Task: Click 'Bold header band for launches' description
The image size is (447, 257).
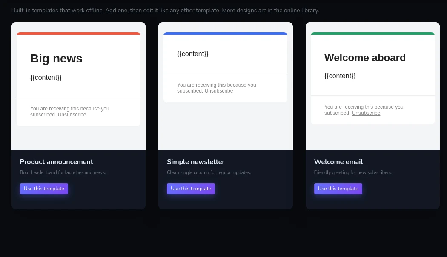Action: 63,172
